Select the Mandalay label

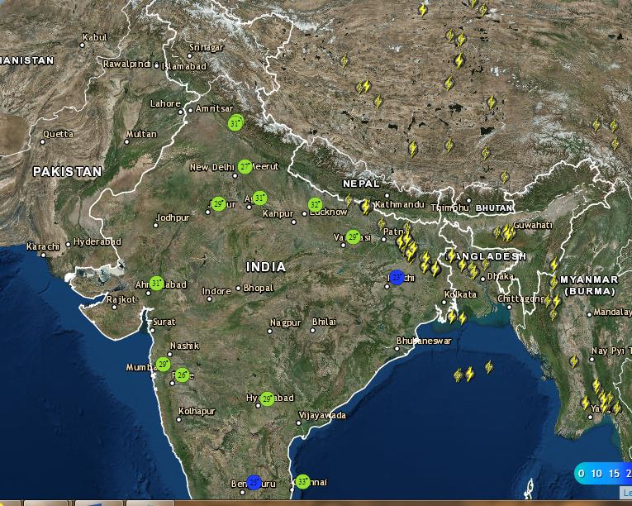coord(612,312)
